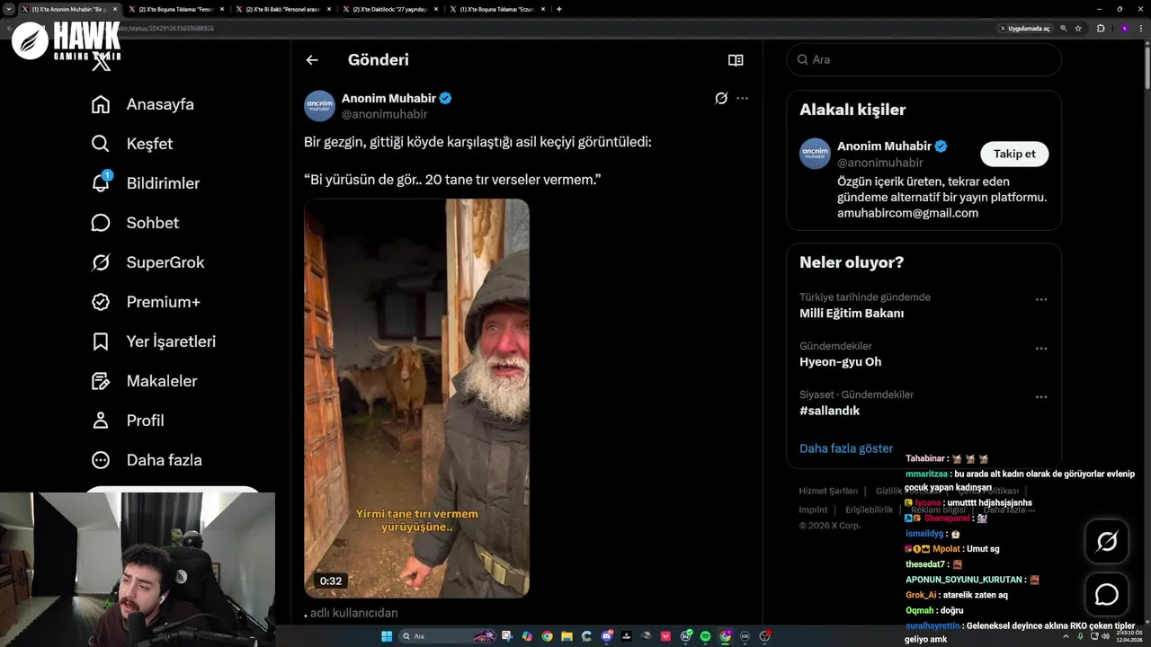
Task: Open the post's three-dot more menu
Action: tap(742, 98)
